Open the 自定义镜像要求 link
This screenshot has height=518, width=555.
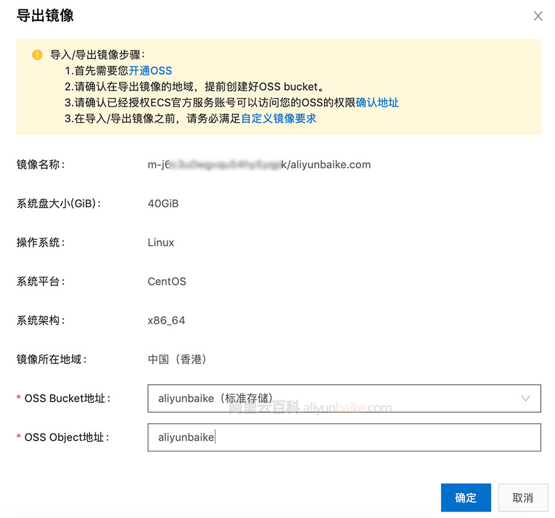coord(279,118)
